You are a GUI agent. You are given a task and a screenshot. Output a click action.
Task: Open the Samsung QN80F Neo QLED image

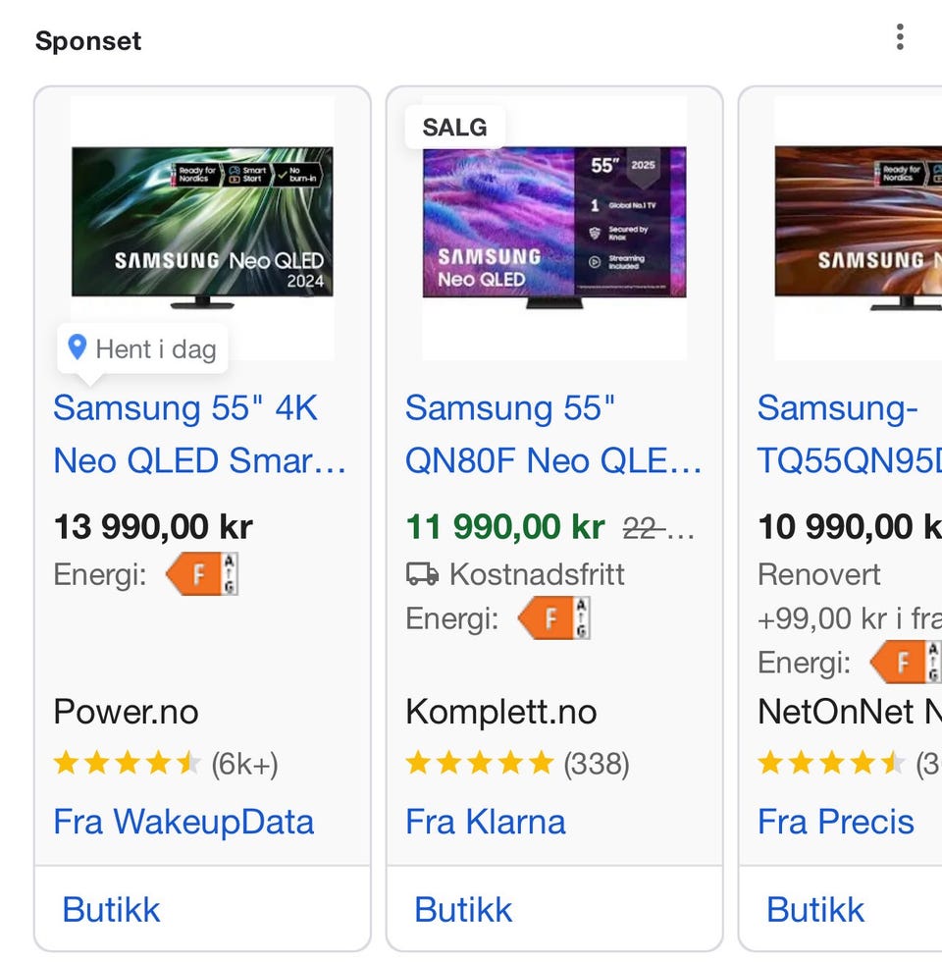(x=554, y=226)
